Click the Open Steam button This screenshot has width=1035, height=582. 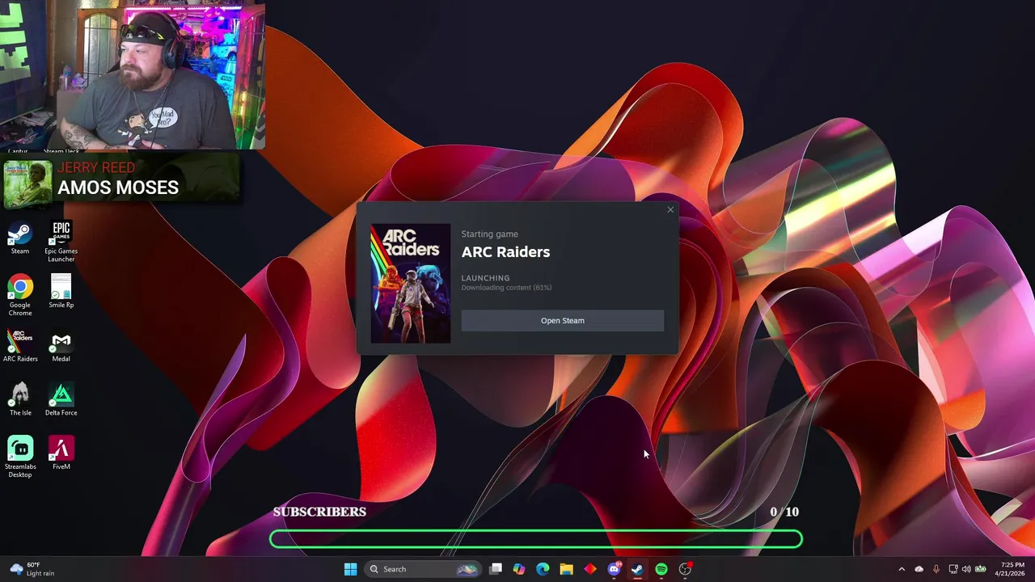[563, 321]
